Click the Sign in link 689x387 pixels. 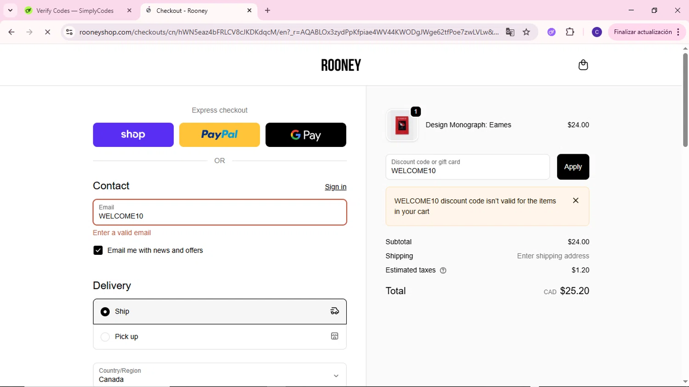[x=336, y=187]
